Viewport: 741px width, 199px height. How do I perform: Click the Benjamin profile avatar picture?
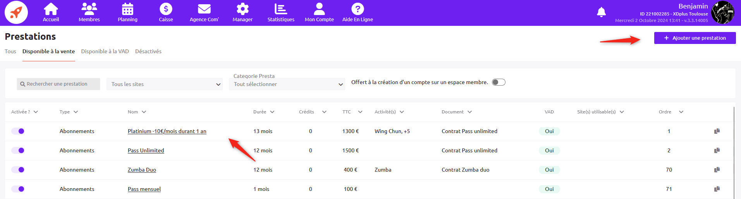(x=722, y=12)
